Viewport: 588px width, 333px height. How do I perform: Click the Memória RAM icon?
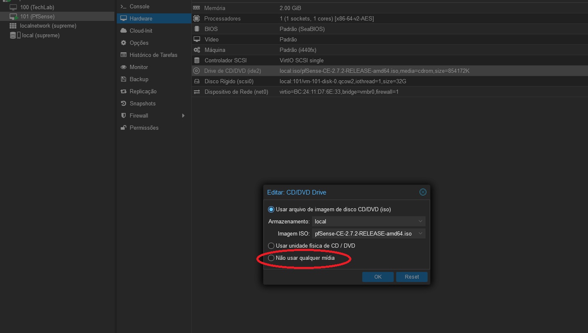(x=196, y=8)
